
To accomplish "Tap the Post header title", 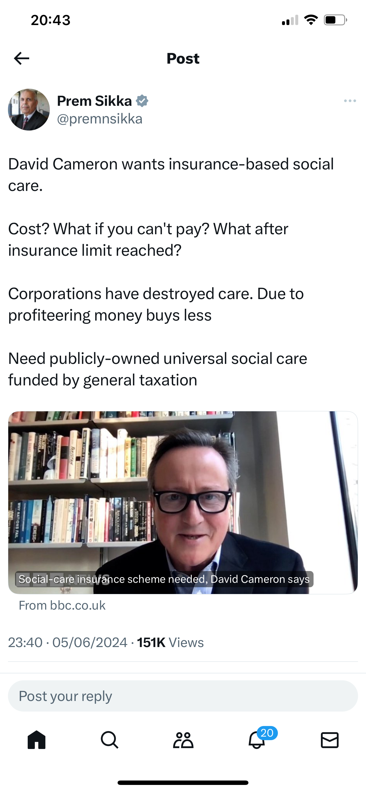I will pyautogui.click(x=183, y=58).
